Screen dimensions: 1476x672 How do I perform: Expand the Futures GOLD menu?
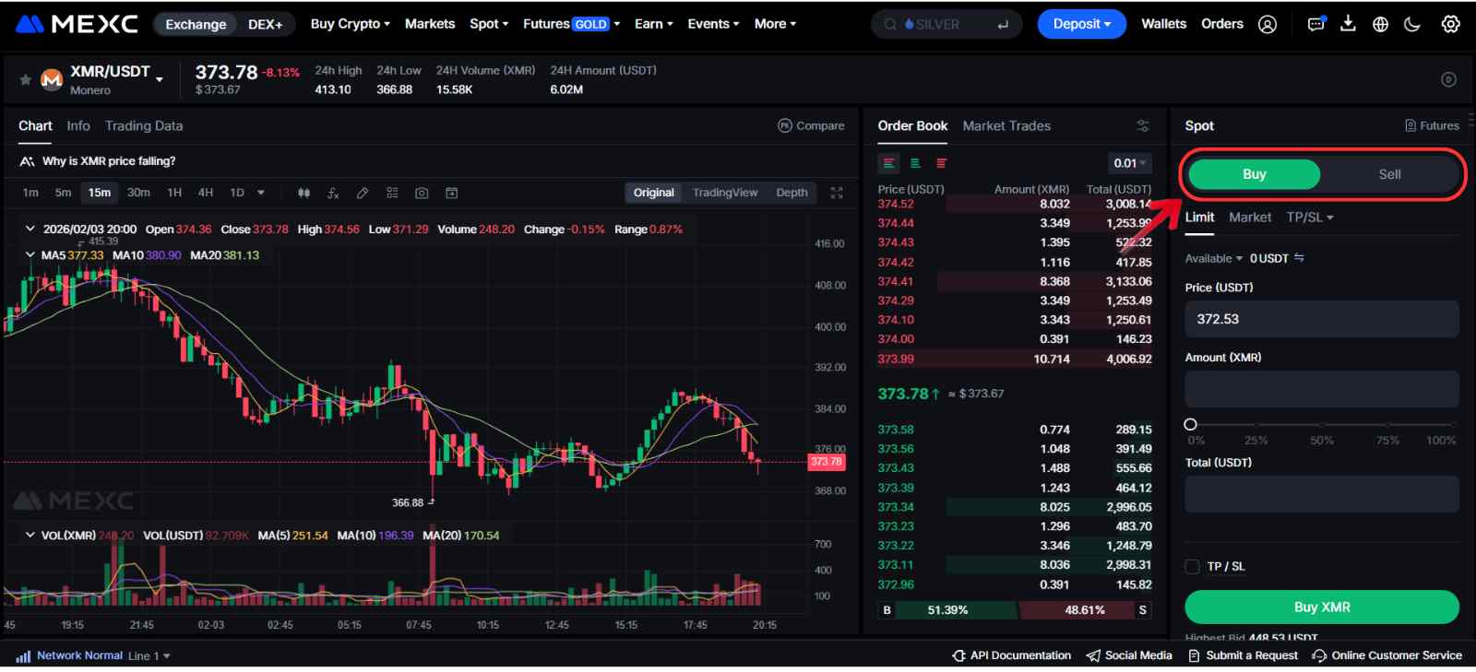pyautogui.click(x=571, y=24)
